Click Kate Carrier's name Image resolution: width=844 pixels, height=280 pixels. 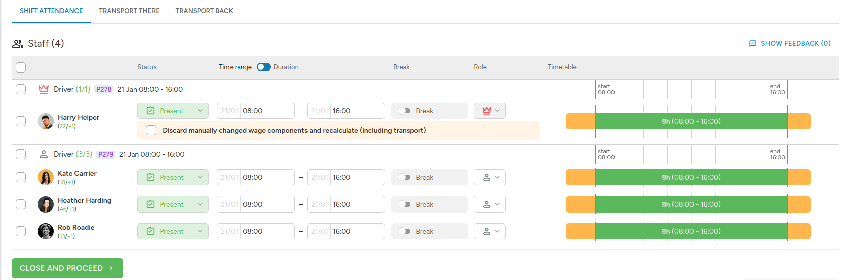(x=77, y=173)
